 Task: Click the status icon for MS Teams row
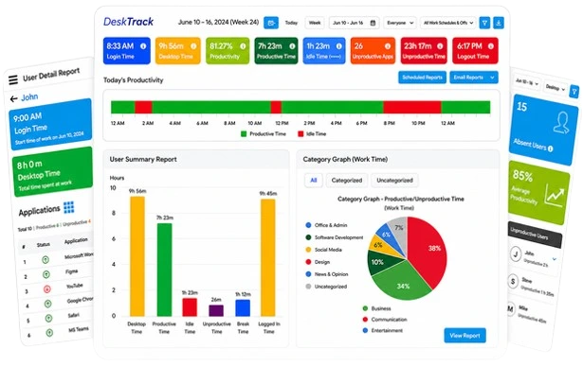pos(49,333)
